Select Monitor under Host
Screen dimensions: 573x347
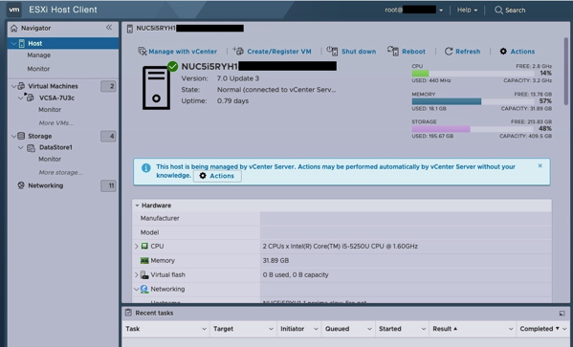click(x=38, y=69)
